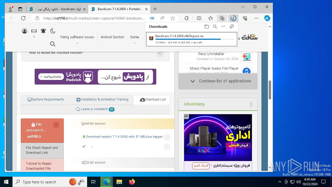Expand the Fixing software issues menu
The height and width of the screenshot is (187, 332).
[x=77, y=37]
